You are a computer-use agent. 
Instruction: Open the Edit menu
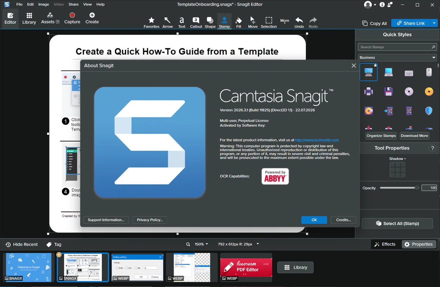pos(30,4)
